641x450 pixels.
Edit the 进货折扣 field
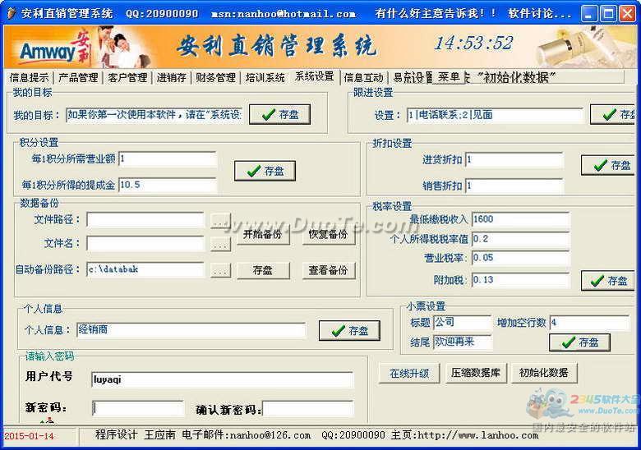[514, 159]
